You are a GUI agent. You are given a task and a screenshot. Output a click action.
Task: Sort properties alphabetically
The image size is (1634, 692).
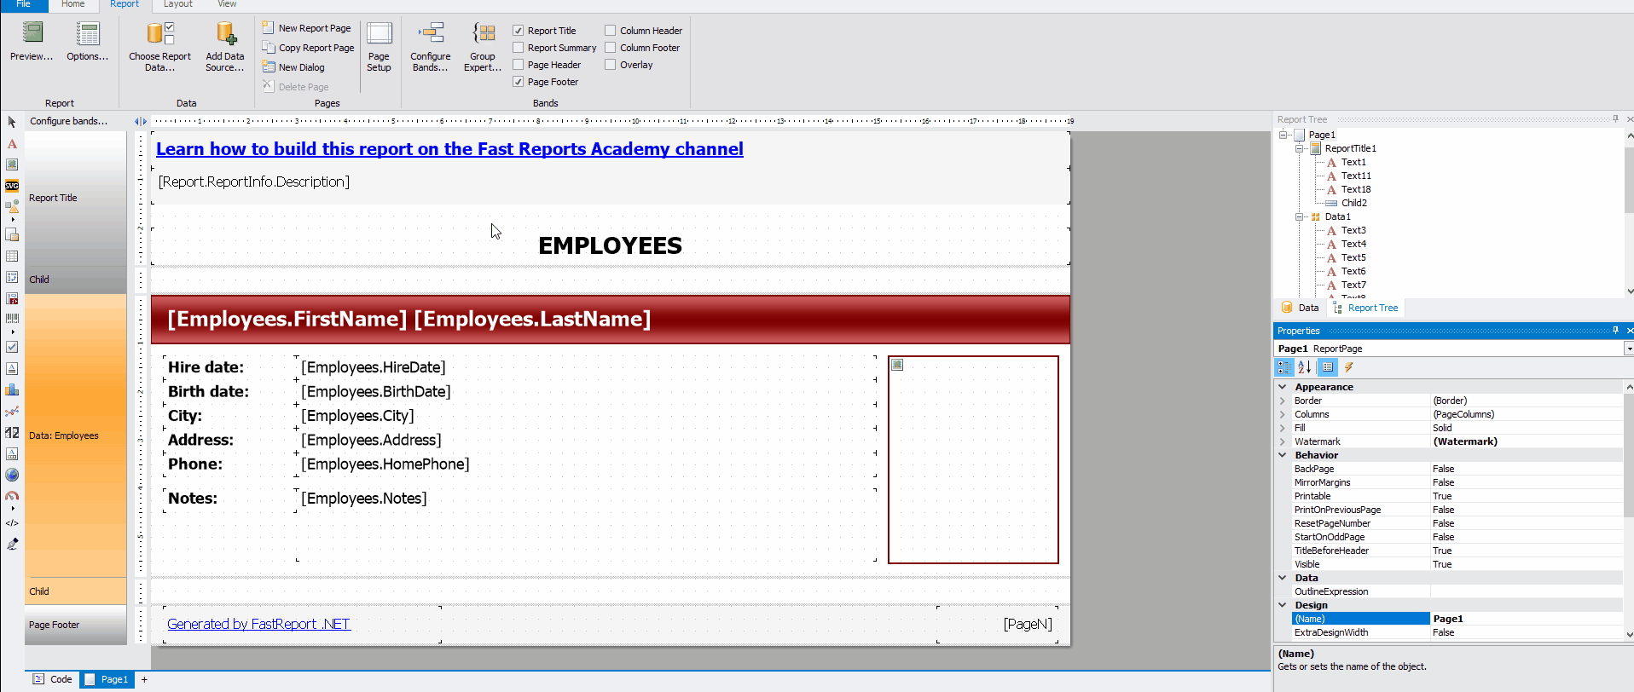click(1305, 367)
